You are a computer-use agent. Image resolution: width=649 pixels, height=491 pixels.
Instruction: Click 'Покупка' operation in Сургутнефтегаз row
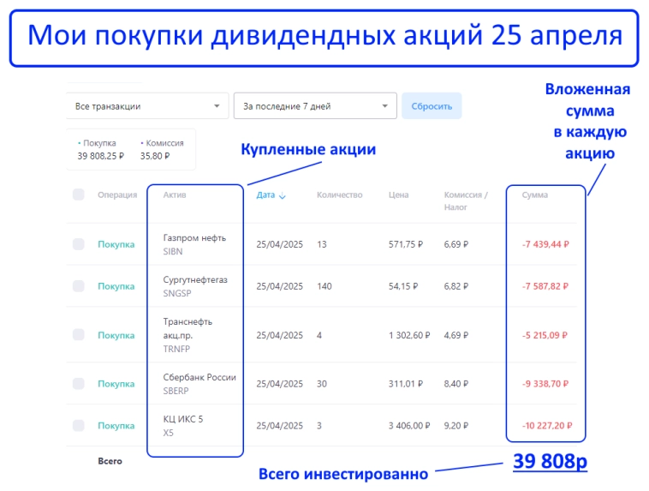[x=116, y=286]
